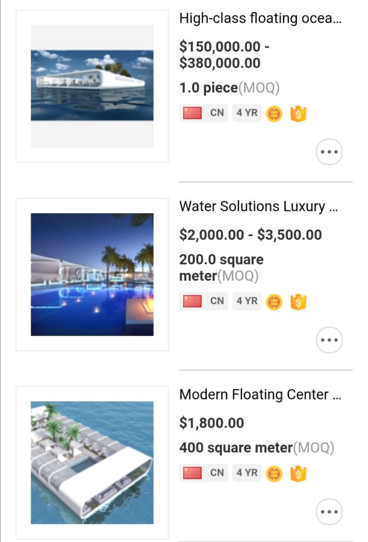This screenshot has width=368, height=542.
Task: View floating ocean villa product image
Action: point(92,86)
